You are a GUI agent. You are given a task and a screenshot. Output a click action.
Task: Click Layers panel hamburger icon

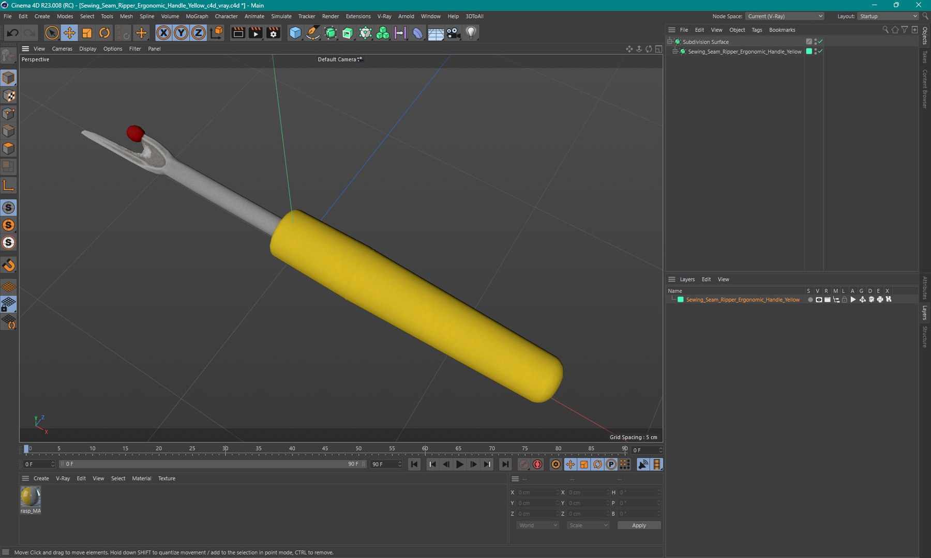pos(672,280)
